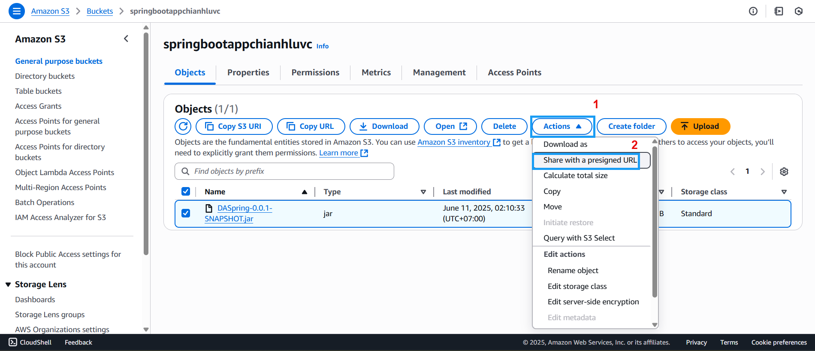Viewport: 815px width, 351px height.
Task: Click the external link icon after Learn more
Action: tap(364, 153)
